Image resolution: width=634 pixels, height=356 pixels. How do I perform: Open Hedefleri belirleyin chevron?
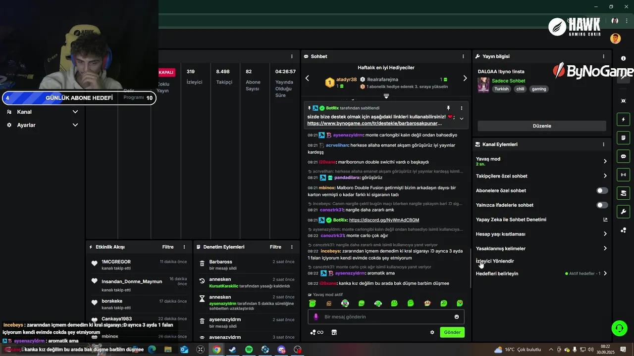pos(605,273)
